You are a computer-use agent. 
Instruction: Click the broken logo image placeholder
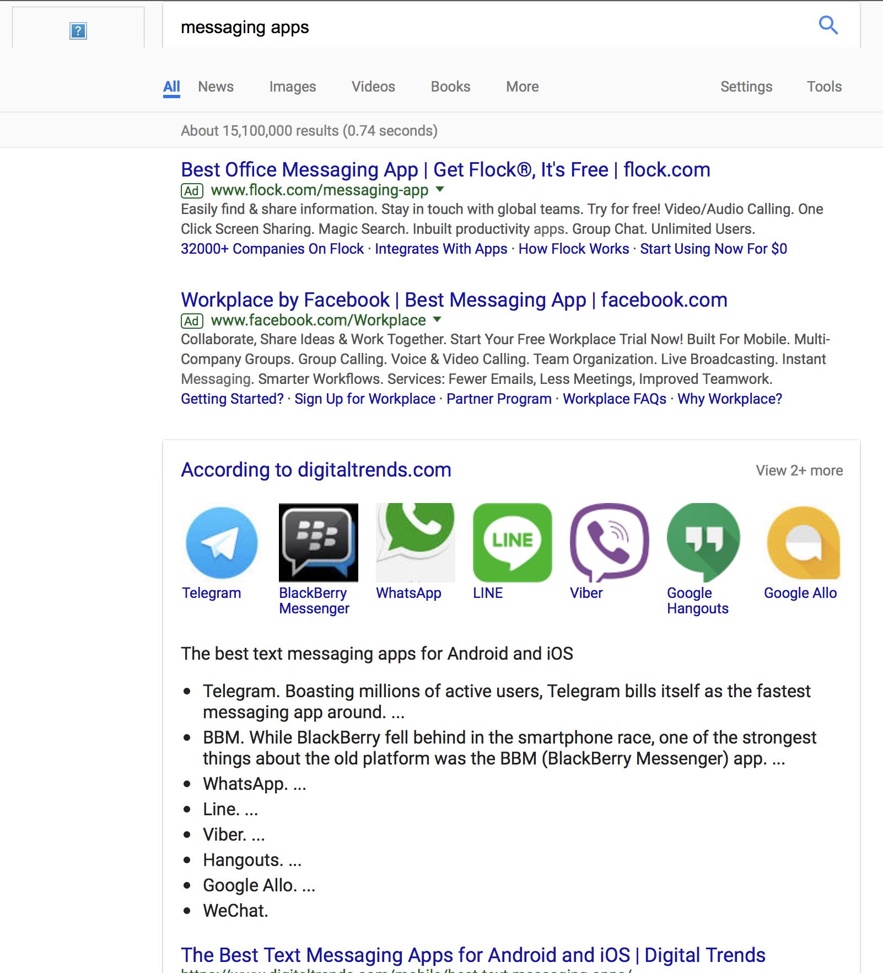coord(78,31)
